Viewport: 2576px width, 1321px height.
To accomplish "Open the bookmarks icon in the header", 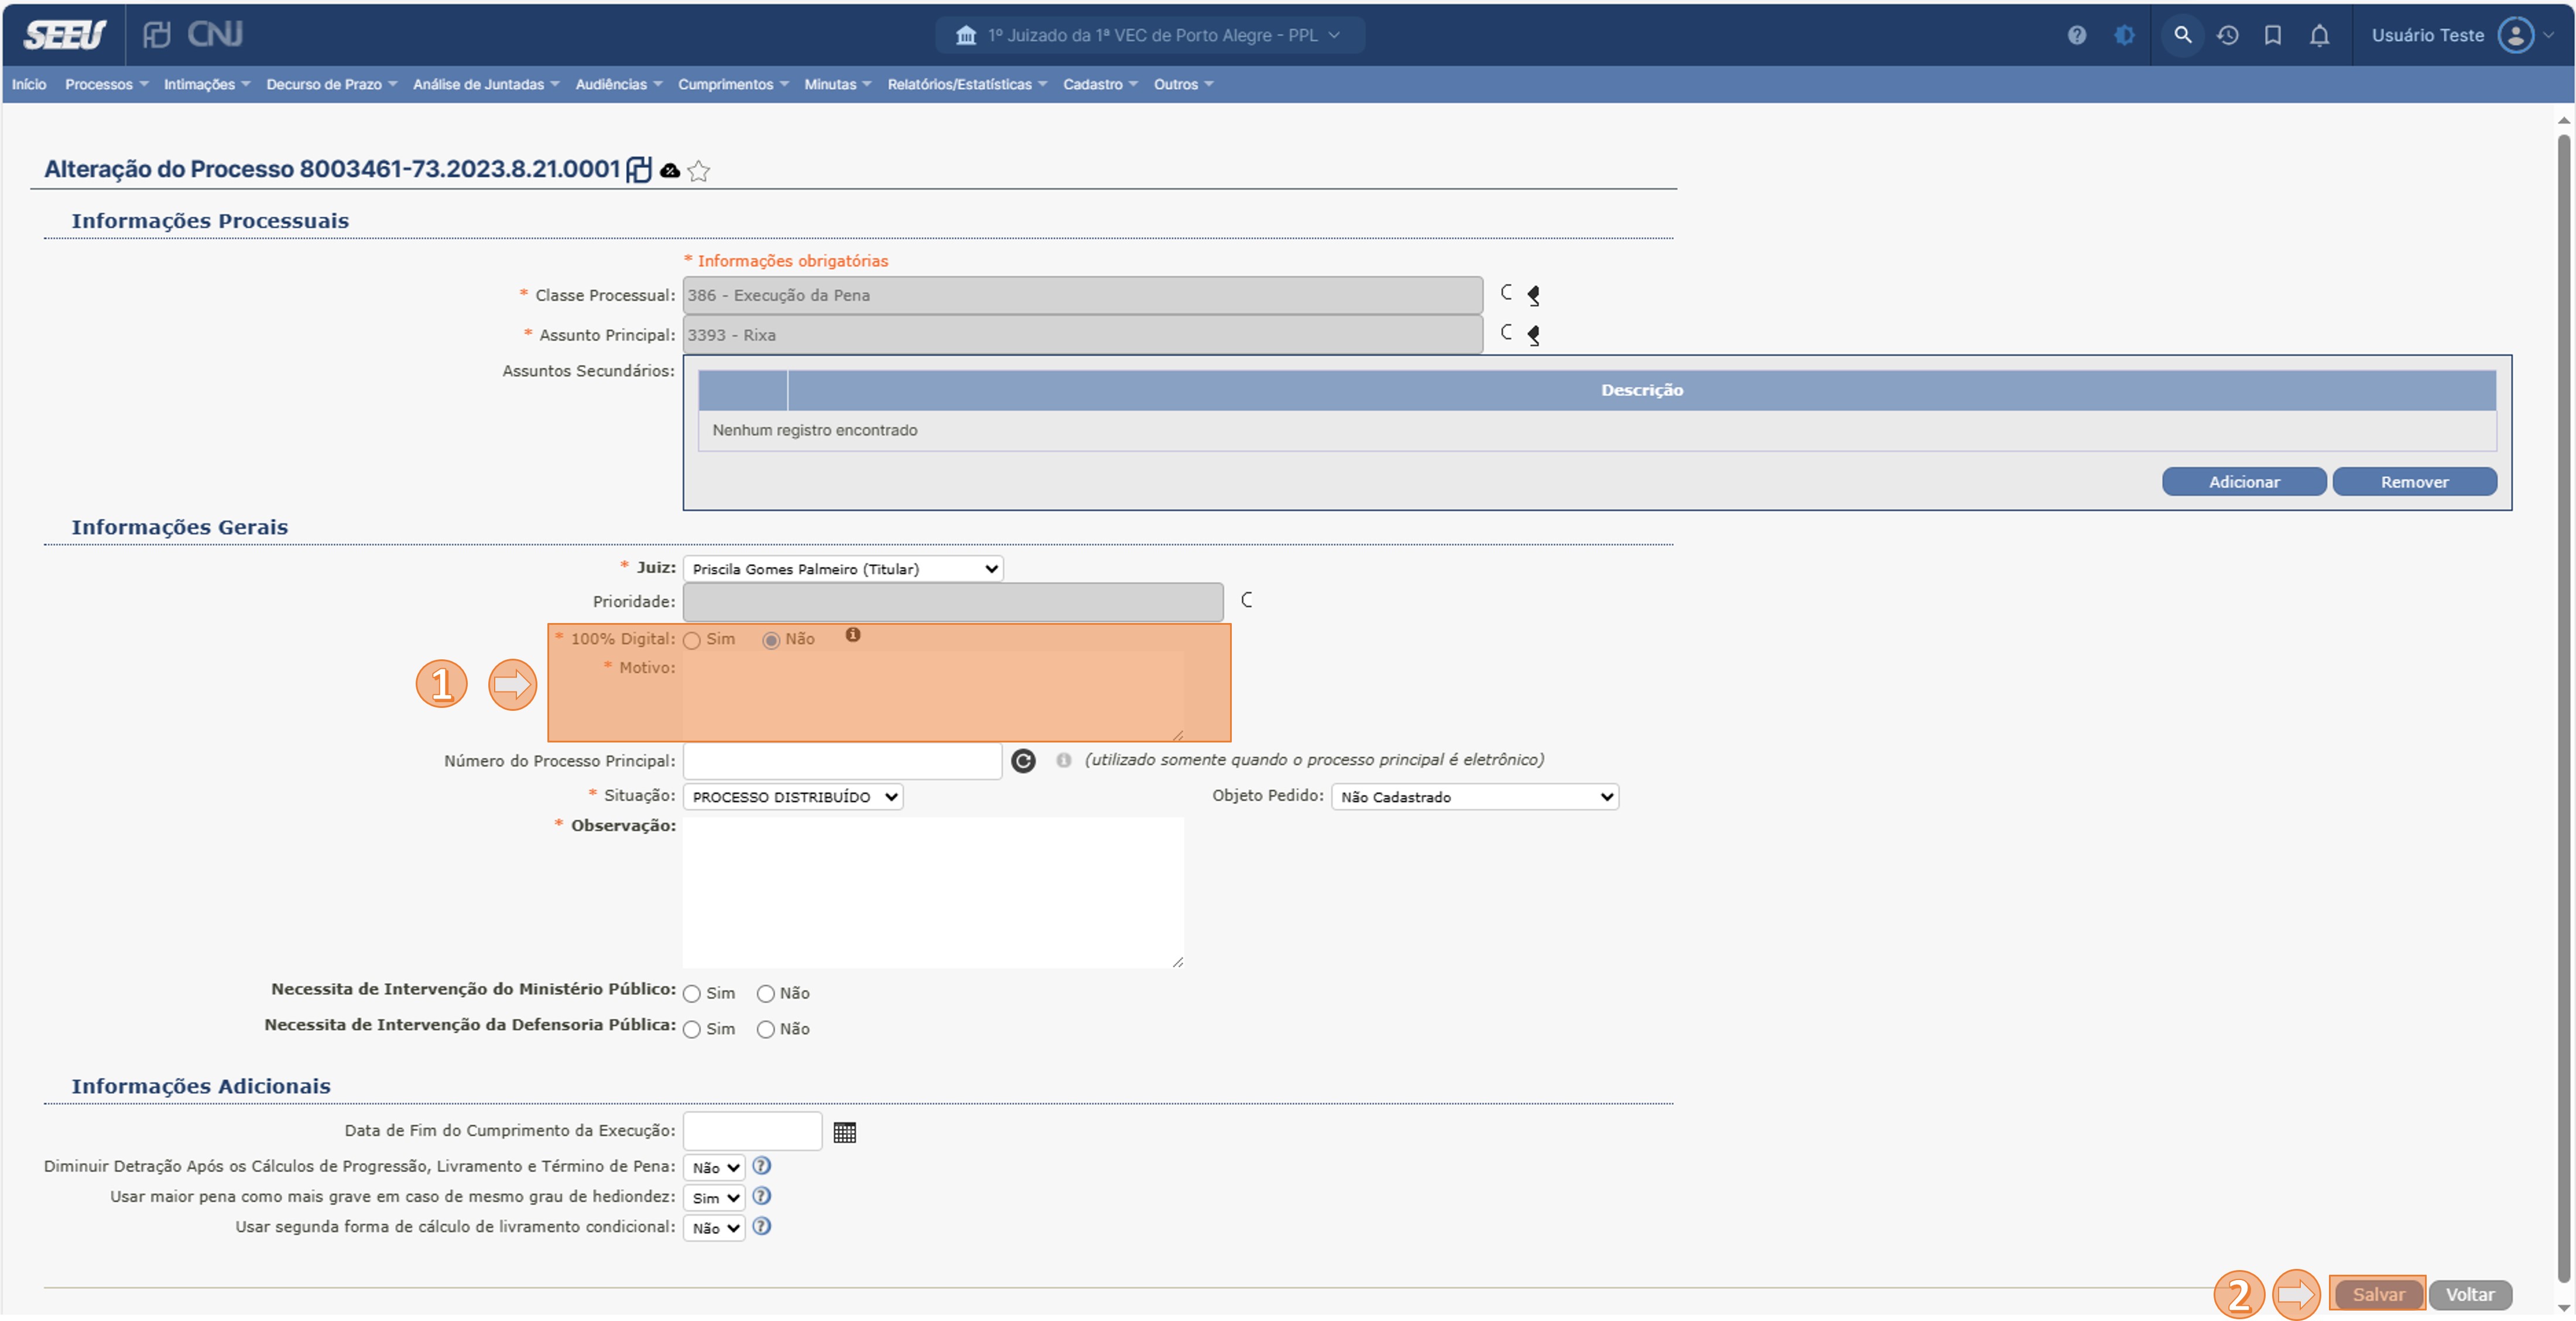I will (2272, 35).
